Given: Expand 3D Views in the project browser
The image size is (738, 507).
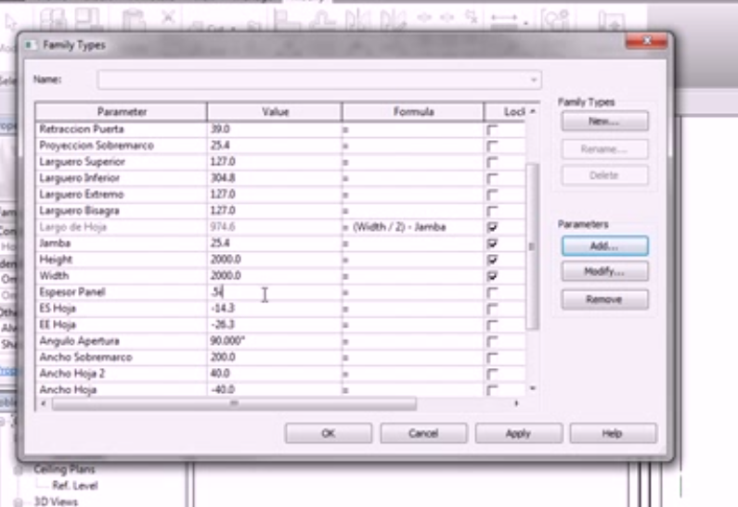Looking at the screenshot, I should click(x=19, y=501).
